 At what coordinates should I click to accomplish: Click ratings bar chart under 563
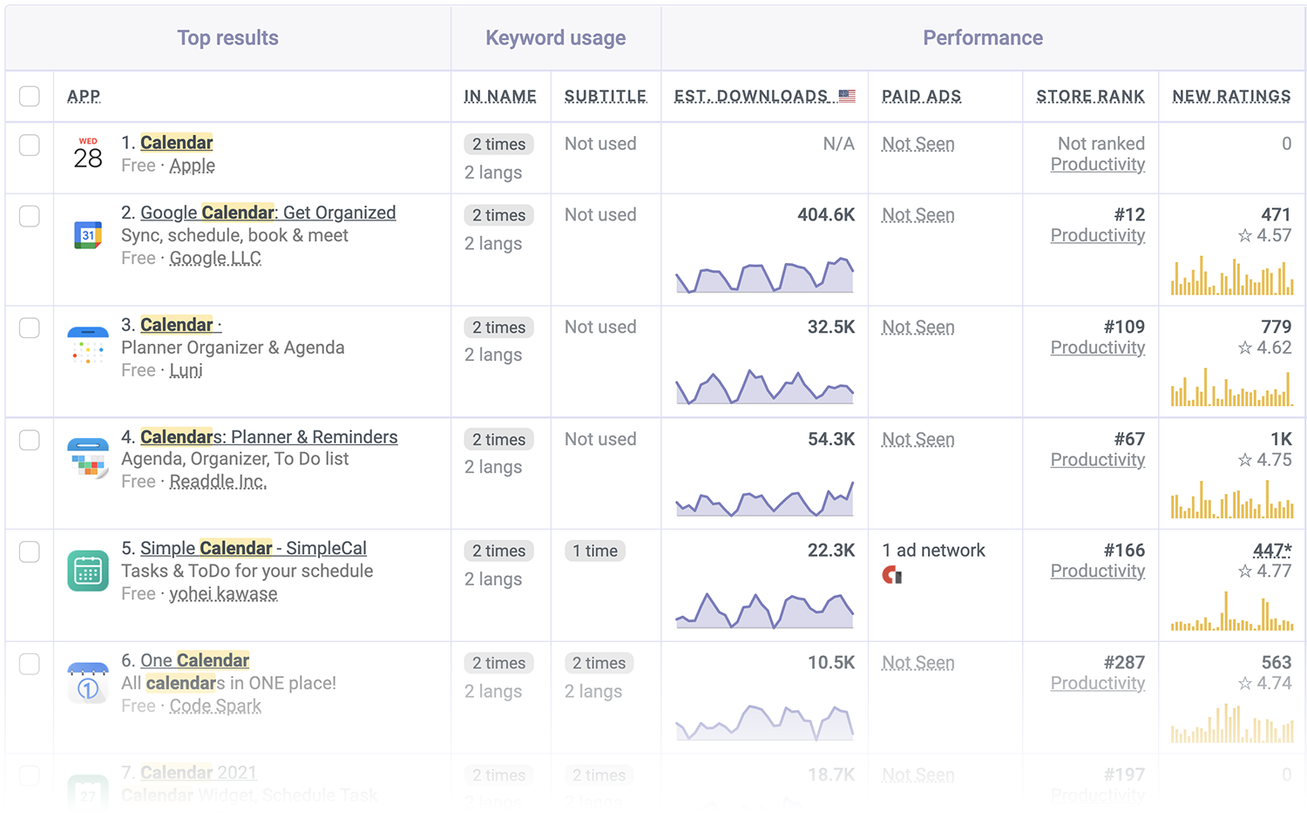pos(1232,723)
